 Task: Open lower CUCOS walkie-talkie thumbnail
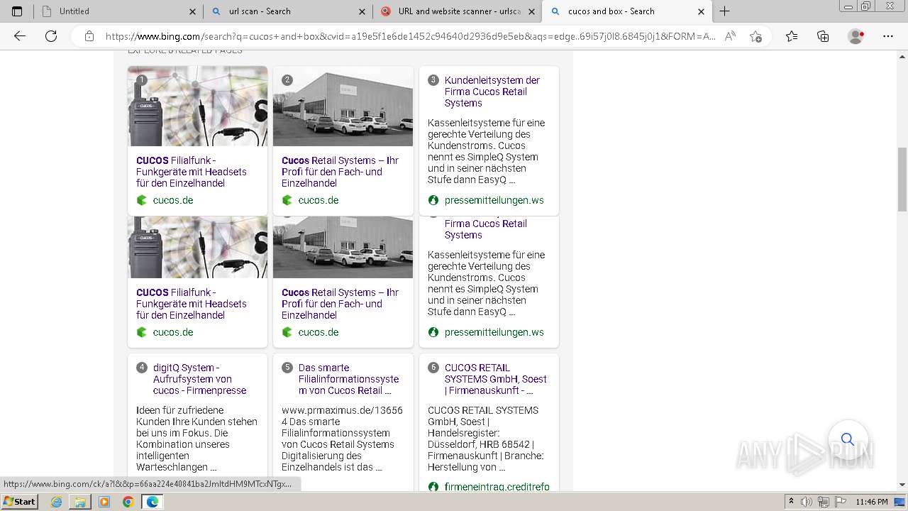coord(197,247)
